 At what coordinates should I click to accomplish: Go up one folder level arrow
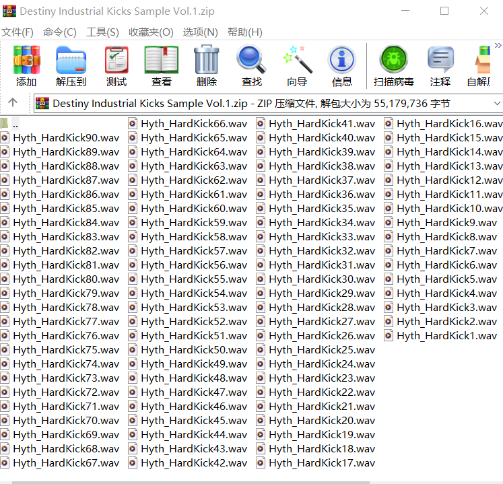pos(12,103)
